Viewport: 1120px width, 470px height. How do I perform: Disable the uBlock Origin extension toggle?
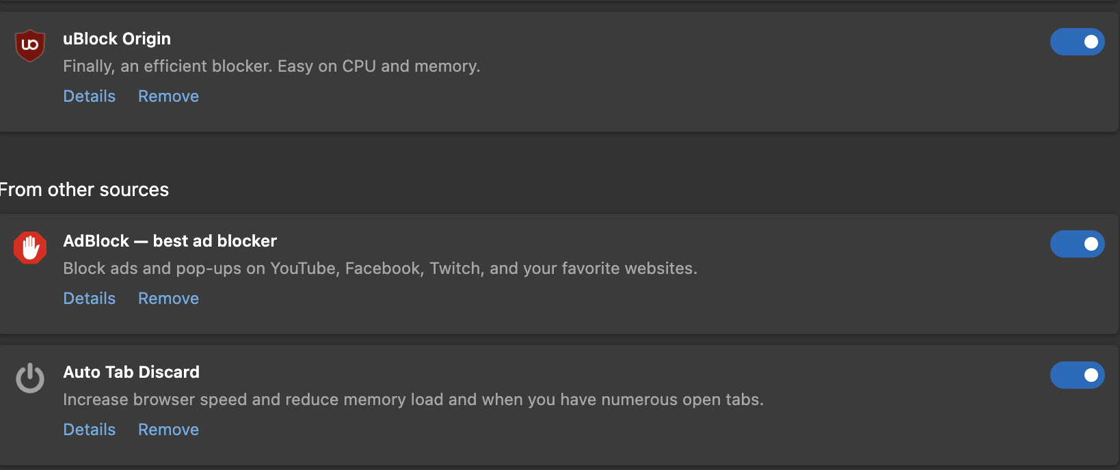coord(1077,42)
